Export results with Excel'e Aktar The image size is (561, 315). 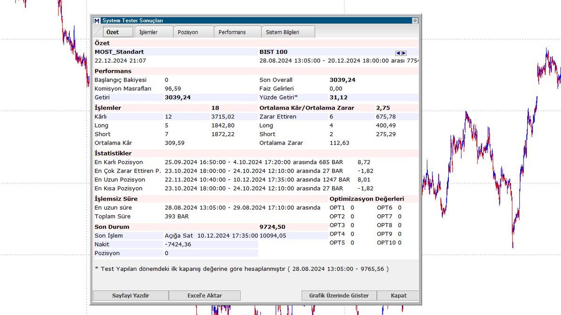click(205, 295)
